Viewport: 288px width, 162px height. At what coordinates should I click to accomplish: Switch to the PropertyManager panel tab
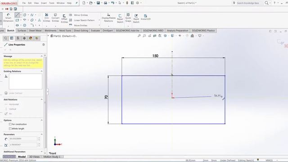pyautogui.click(x=12, y=38)
